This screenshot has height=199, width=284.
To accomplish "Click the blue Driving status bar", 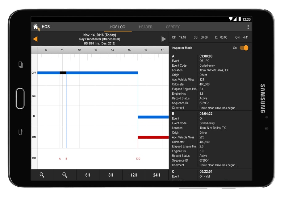I will pos(153,117).
